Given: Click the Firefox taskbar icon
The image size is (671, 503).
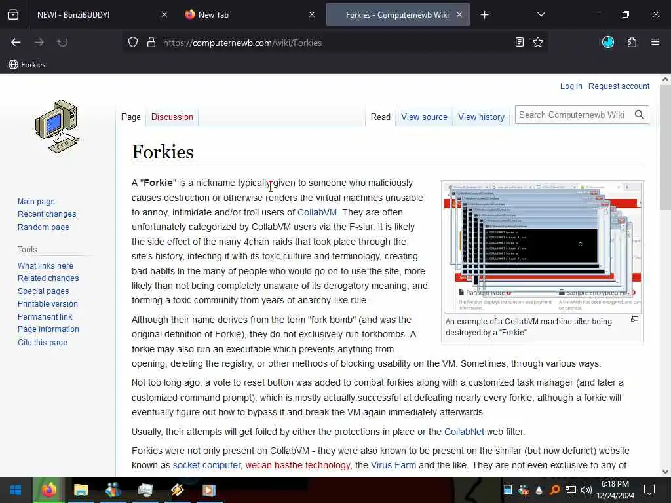Looking at the screenshot, I should point(48,490).
